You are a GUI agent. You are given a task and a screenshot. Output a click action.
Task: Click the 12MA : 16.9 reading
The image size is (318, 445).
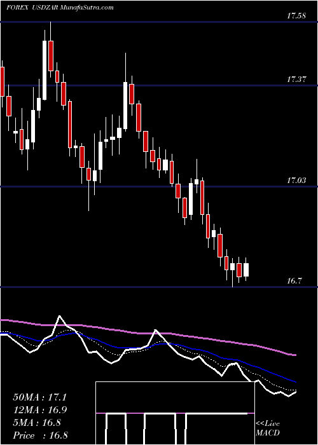pos(39,410)
